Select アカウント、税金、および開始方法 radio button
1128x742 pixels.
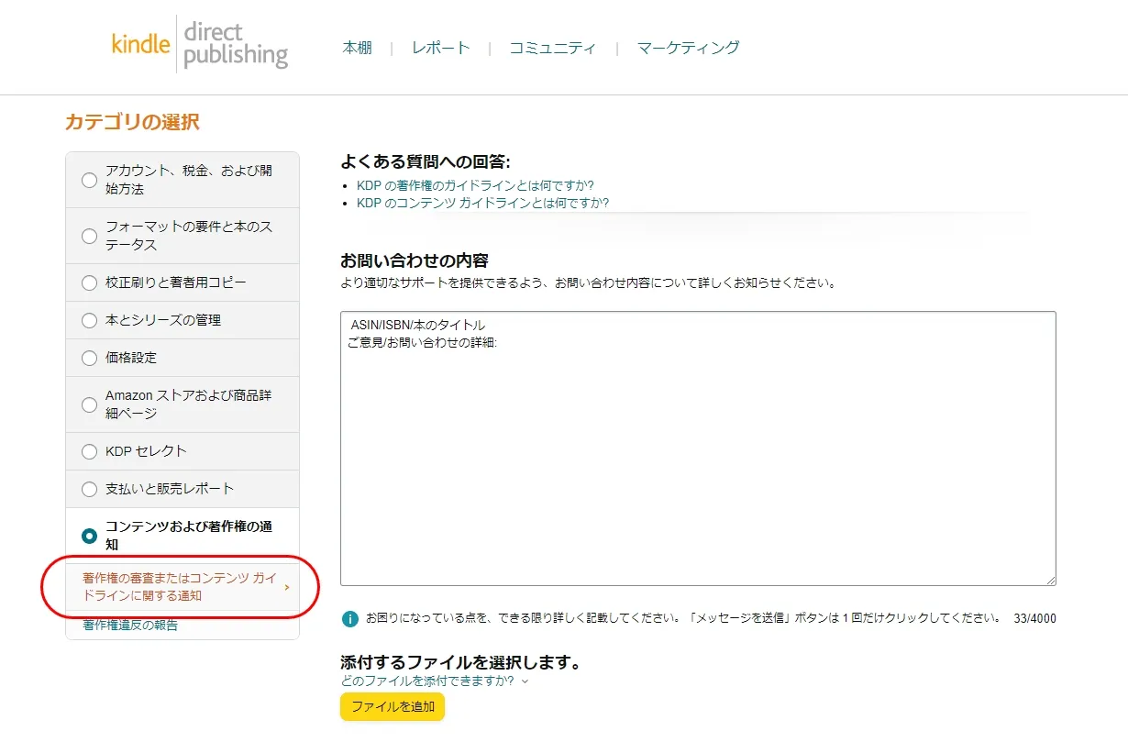tap(89, 180)
